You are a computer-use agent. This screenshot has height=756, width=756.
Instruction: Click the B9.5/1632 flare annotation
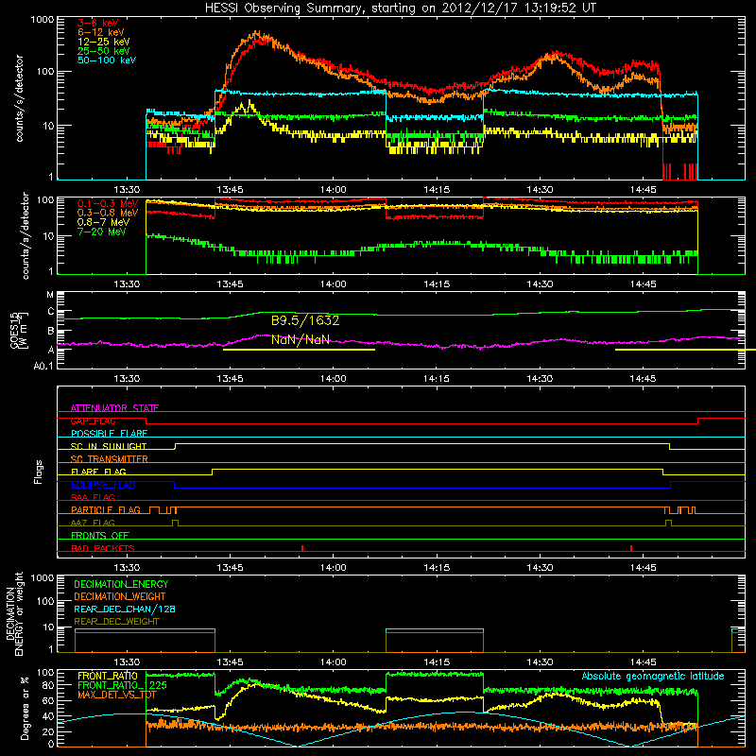click(305, 320)
